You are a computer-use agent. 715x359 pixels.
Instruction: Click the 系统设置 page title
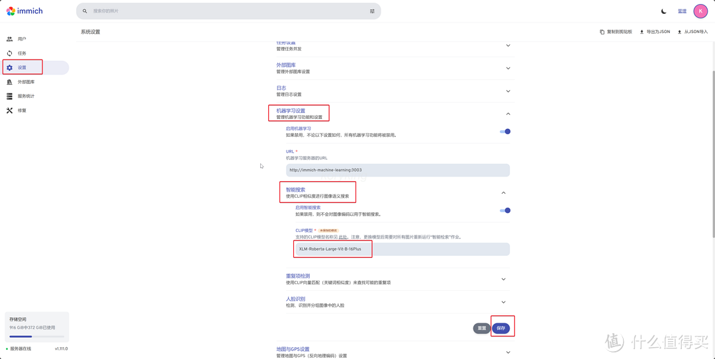click(90, 32)
